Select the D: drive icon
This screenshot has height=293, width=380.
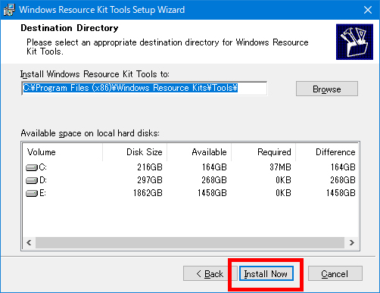(x=32, y=180)
